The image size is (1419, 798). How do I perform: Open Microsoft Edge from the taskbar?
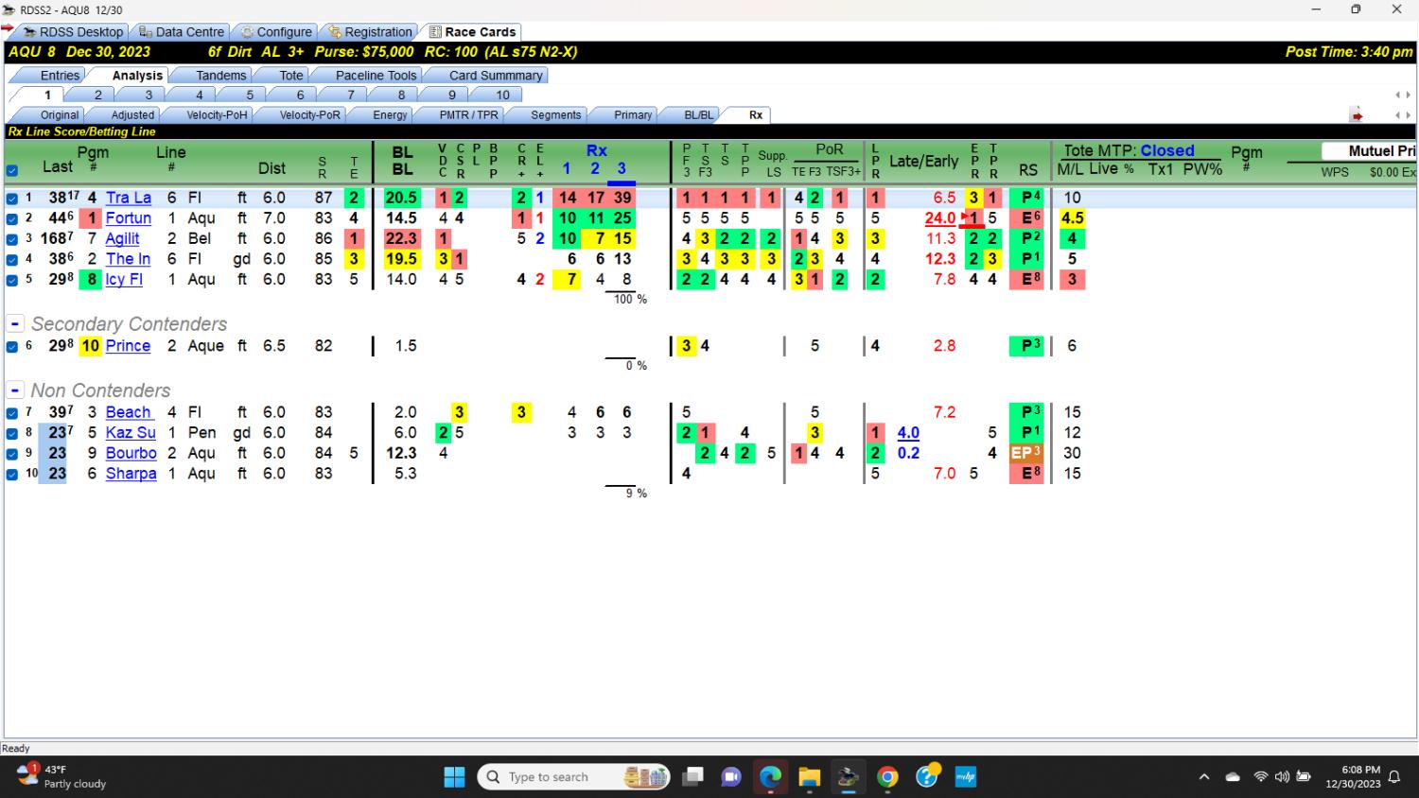(x=770, y=777)
